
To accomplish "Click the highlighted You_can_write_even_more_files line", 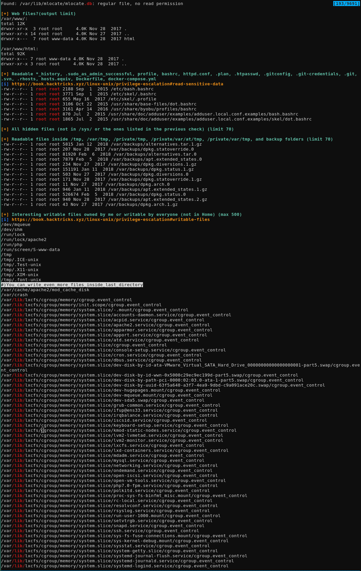I will [x=72, y=285].
